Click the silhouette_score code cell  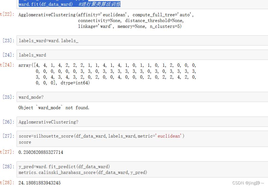tap(142, 139)
